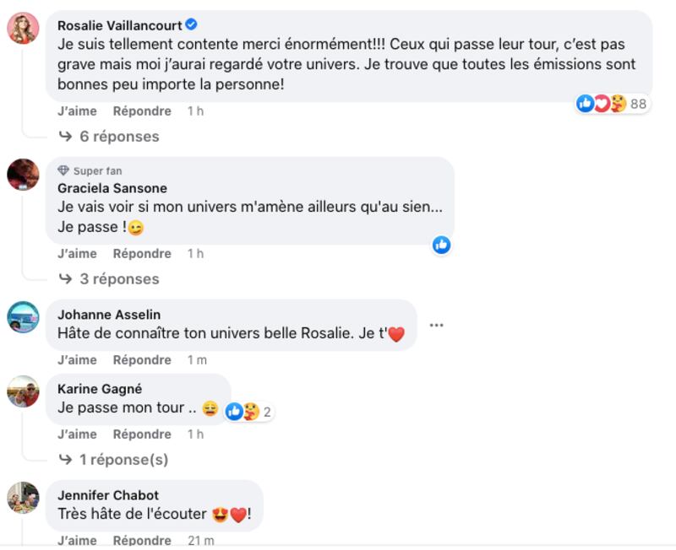This screenshot has height=550, width=676.
Task: Open Johanne Asselin's profile avatar
Action: pyautogui.click(x=23, y=317)
